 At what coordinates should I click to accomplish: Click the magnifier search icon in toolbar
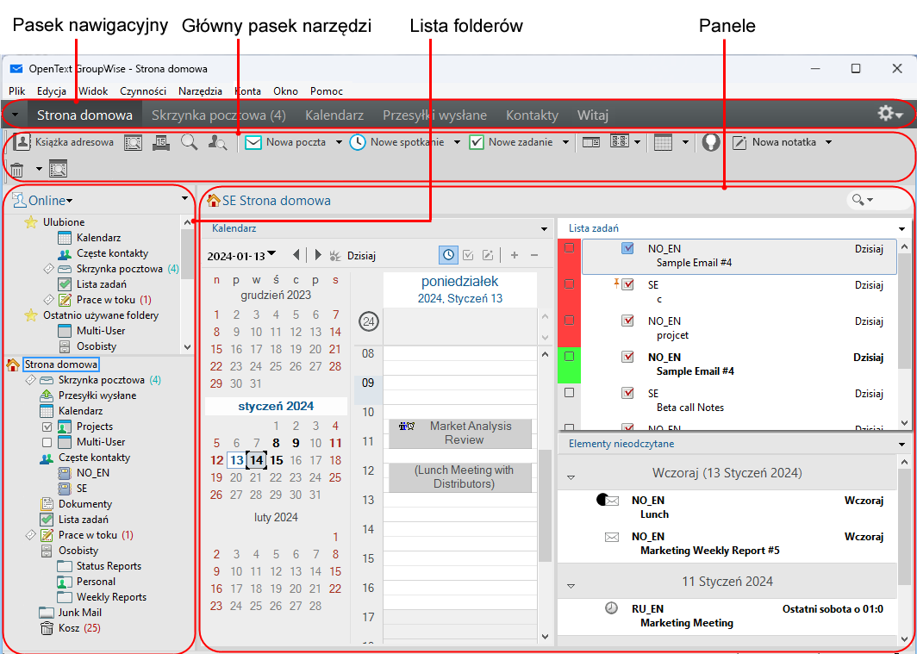click(189, 143)
